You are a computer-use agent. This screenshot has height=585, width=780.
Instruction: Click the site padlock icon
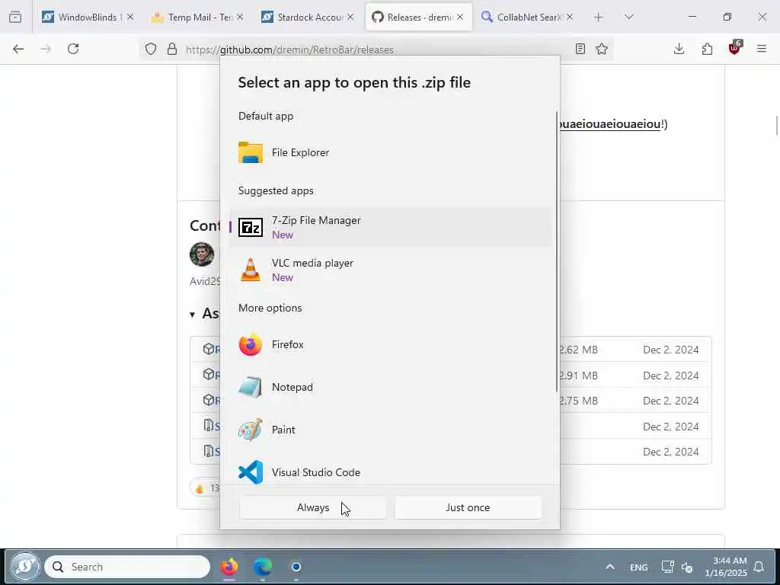(x=172, y=49)
